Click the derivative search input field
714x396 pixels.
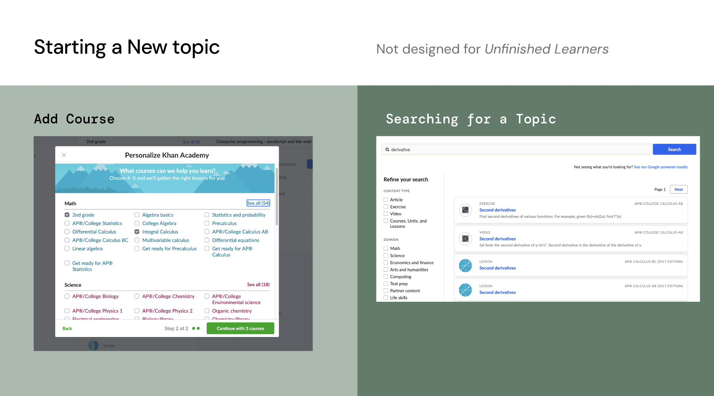(x=516, y=149)
